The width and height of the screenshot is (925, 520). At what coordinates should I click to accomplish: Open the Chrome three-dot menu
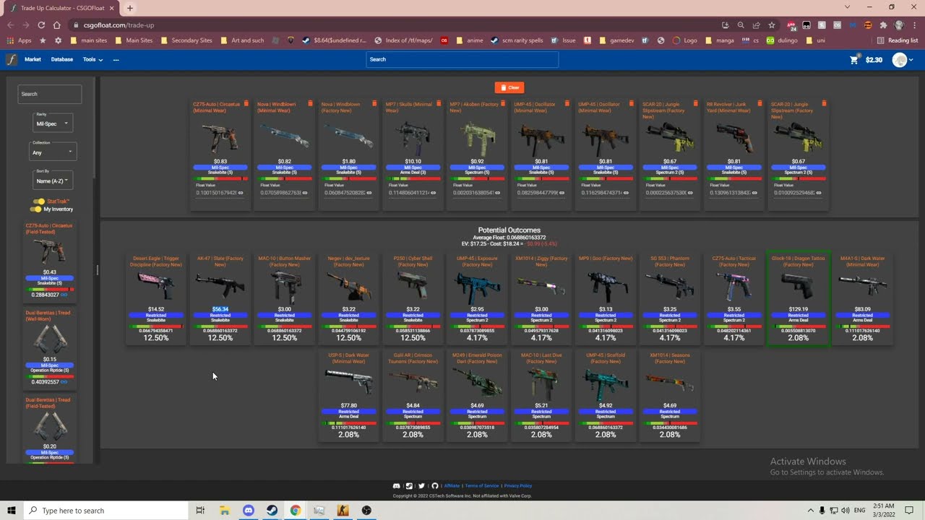[x=913, y=25]
